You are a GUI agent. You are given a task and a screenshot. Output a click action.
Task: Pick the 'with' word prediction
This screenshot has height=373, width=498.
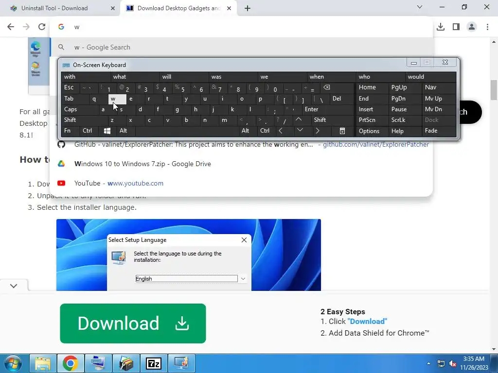(x=86, y=77)
